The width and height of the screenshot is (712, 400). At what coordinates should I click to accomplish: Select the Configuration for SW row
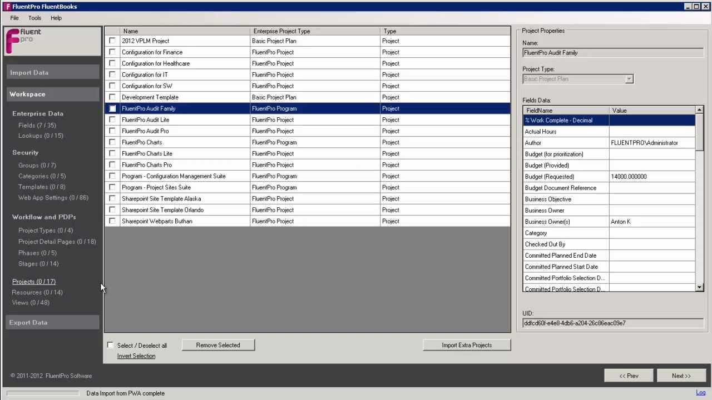pos(308,86)
